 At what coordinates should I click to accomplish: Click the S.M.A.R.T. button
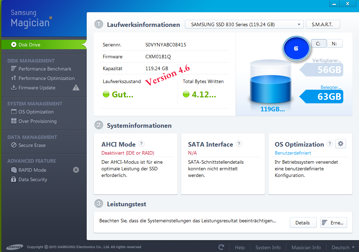coord(323,24)
